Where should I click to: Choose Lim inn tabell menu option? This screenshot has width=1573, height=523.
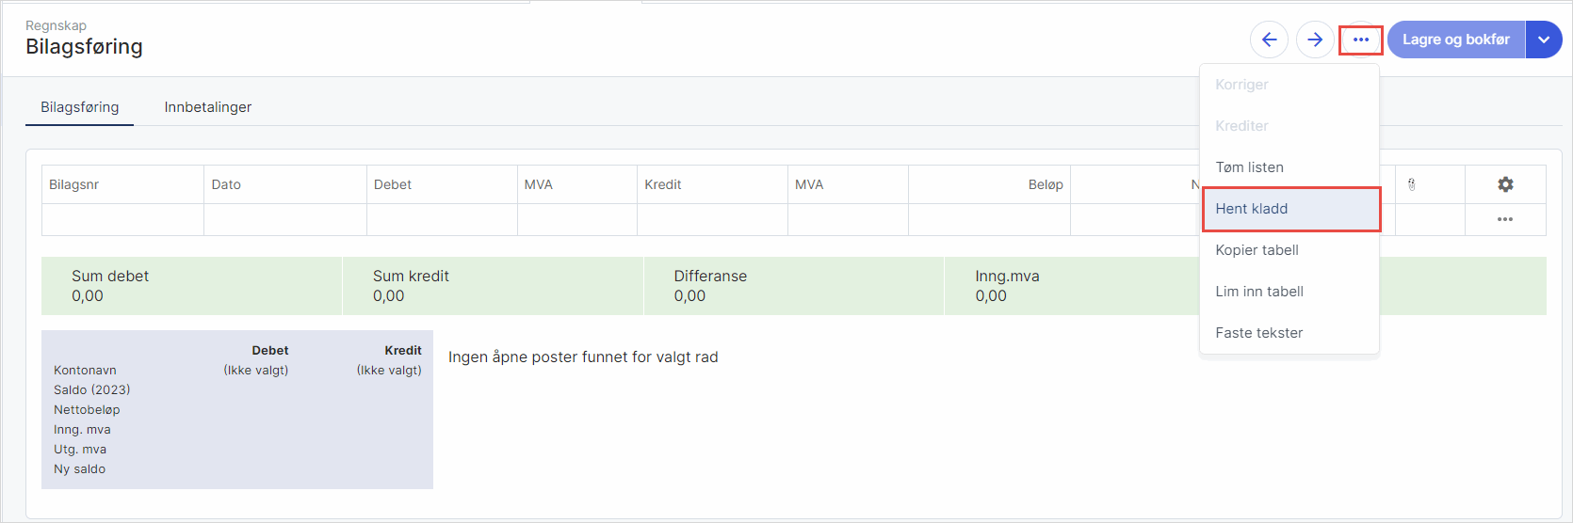coord(1259,292)
